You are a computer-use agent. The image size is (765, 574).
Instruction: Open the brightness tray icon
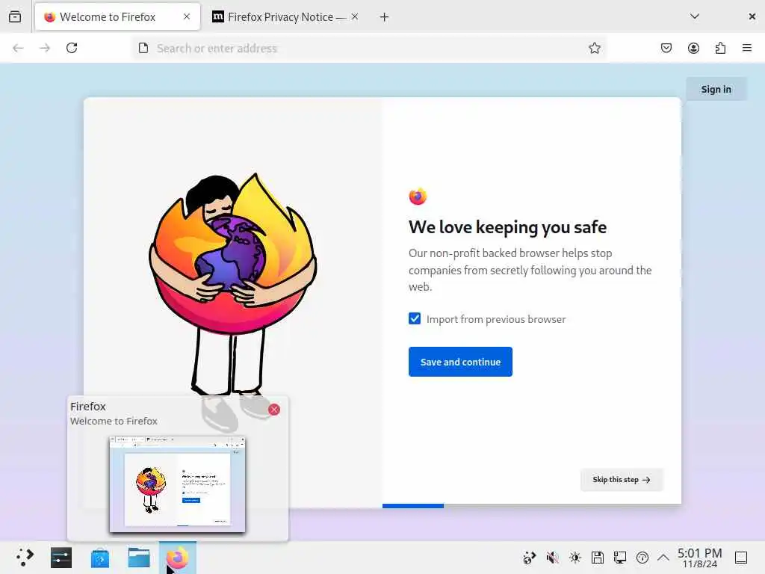[574, 558]
